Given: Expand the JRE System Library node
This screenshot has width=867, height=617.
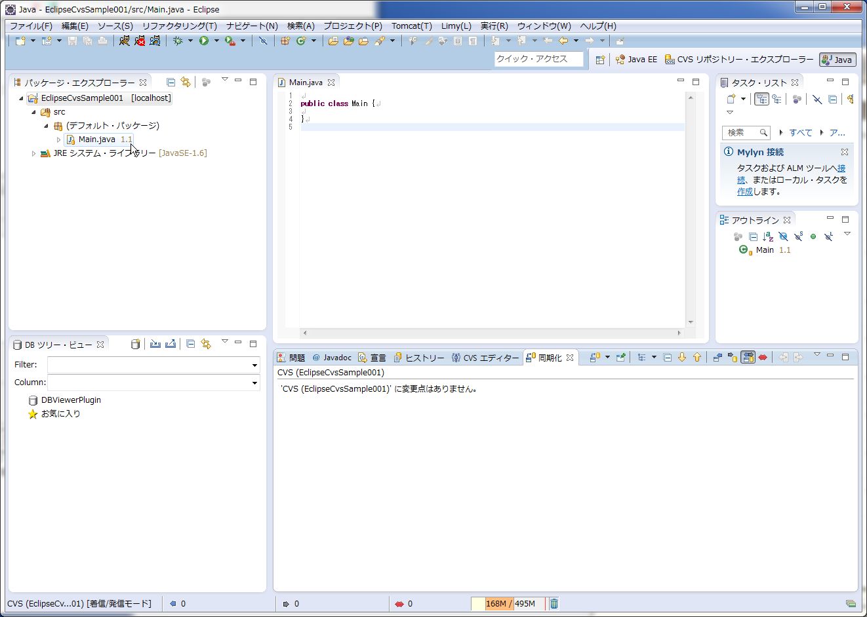Looking at the screenshot, I should click(x=33, y=153).
